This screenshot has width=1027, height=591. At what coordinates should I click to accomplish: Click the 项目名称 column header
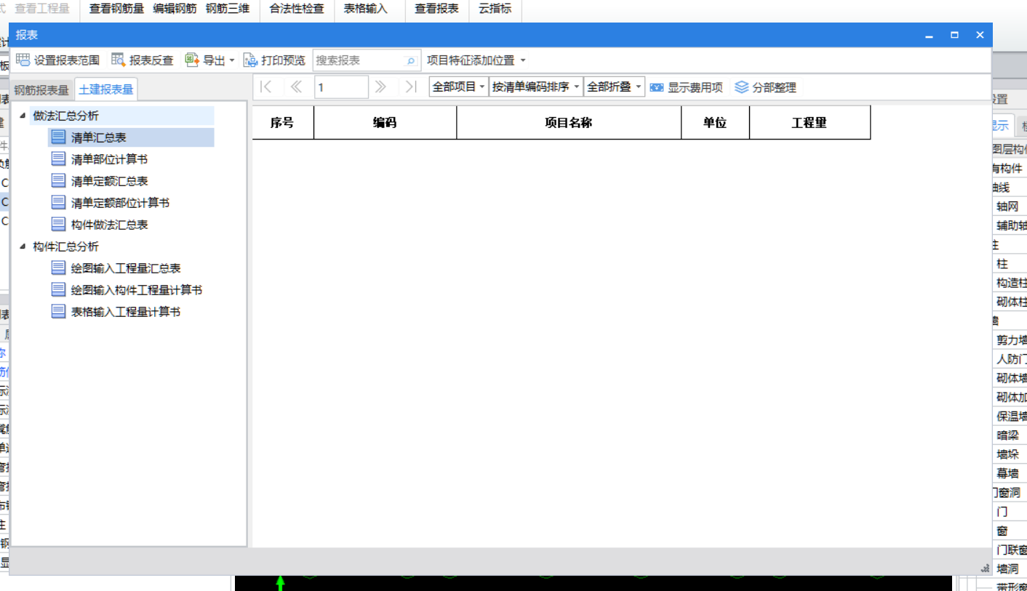[569, 123]
